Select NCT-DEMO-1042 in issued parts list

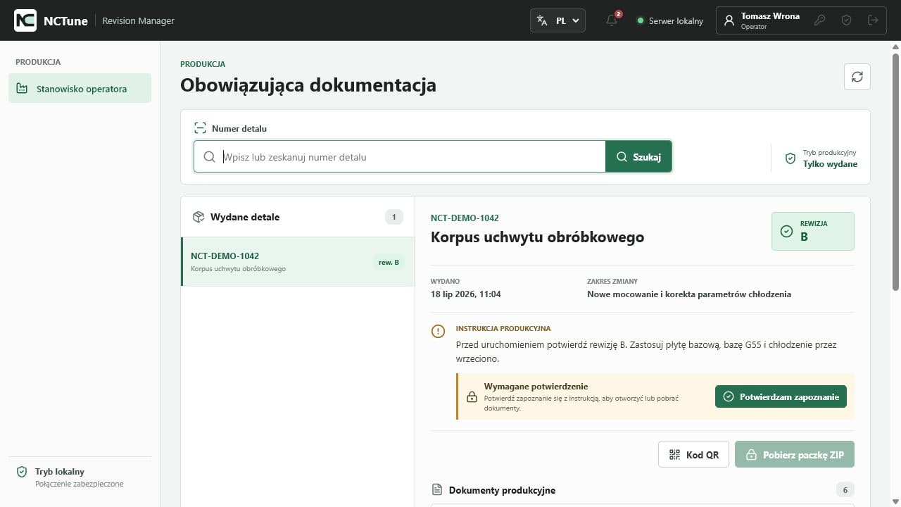pyautogui.click(x=298, y=261)
